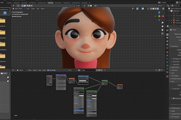Click the Open button in image editor
This screenshot has width=181, height=120.
[4, 73]
